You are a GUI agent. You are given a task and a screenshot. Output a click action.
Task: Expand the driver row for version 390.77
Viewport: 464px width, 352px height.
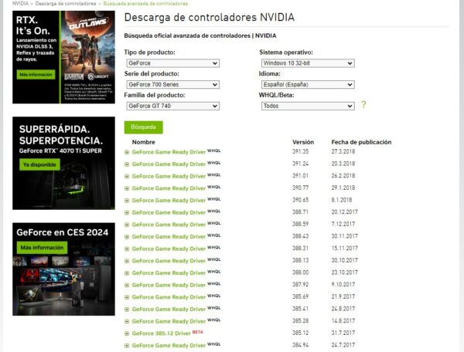127,188
